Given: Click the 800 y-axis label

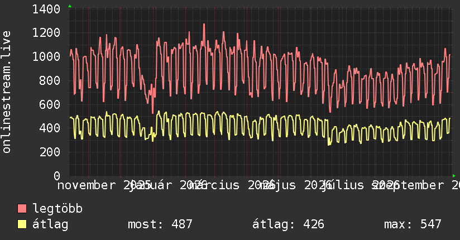Looking at the screenshot, I should [x=50, y=80].
